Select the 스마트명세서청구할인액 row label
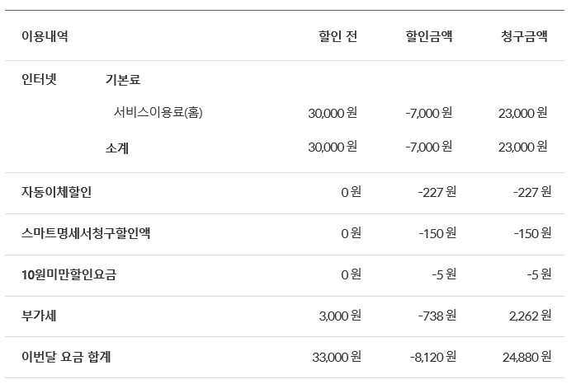 (86, 233)
